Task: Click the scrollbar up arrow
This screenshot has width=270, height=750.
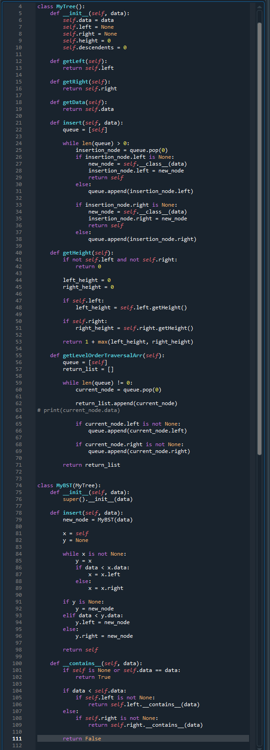Action: [260, 7]
